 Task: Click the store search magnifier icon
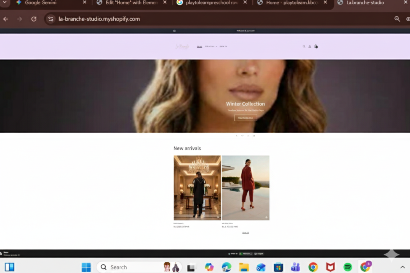304,46
